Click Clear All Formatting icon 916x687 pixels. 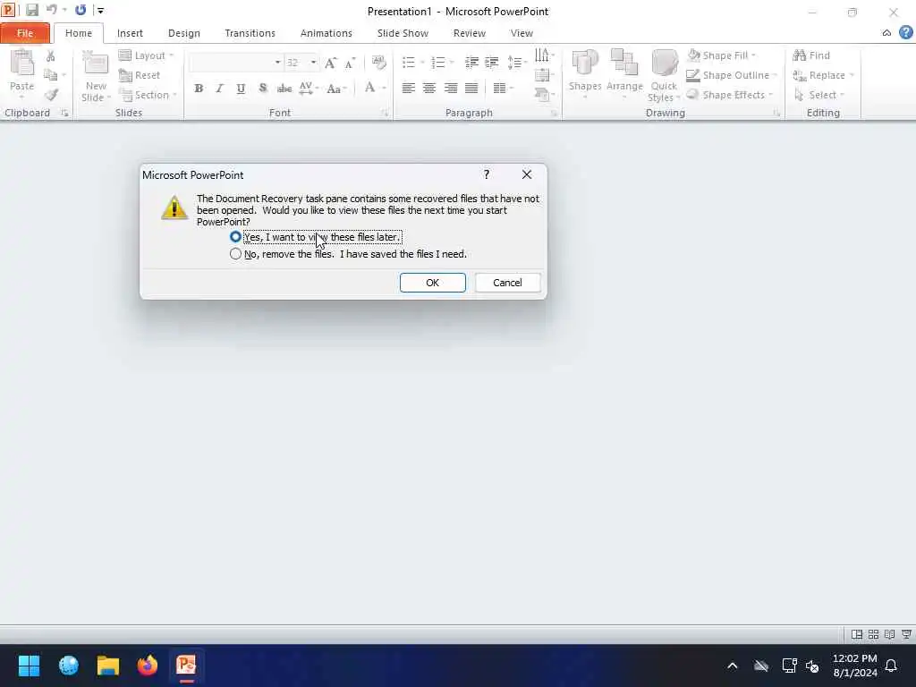click(x=378, y=63)
